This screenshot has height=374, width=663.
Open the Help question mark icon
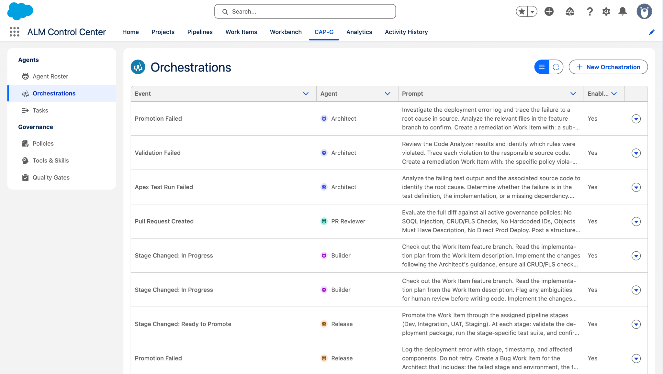pos(590,12)
